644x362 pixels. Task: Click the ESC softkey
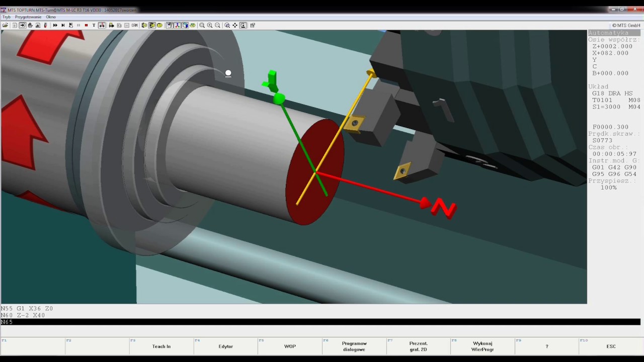(611, 346)
